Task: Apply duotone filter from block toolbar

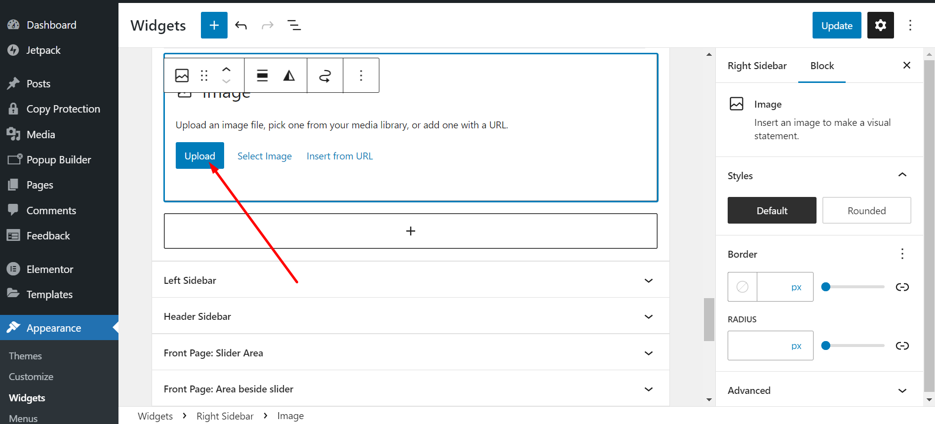Action: 289,76
